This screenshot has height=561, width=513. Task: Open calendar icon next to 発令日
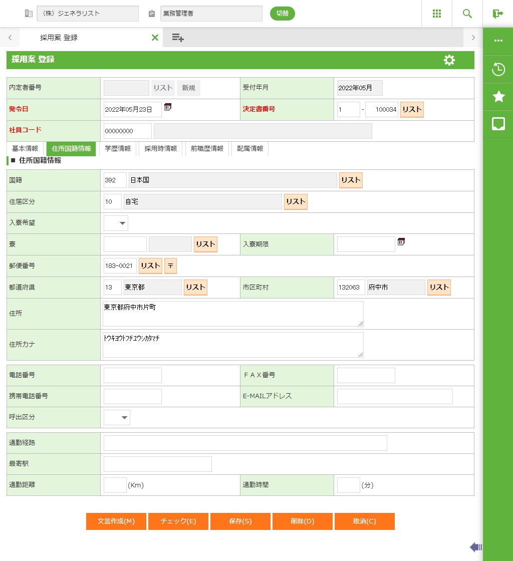pos(168,107)
